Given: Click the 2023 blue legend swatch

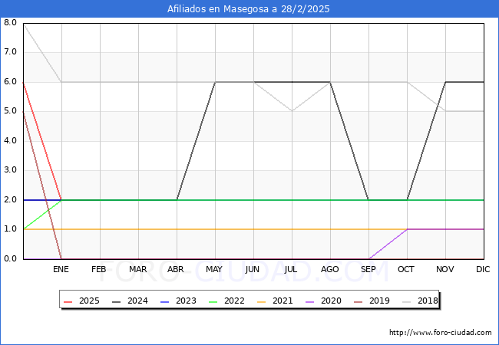Looking at the screenshot, I should click(x=165, y=301).
